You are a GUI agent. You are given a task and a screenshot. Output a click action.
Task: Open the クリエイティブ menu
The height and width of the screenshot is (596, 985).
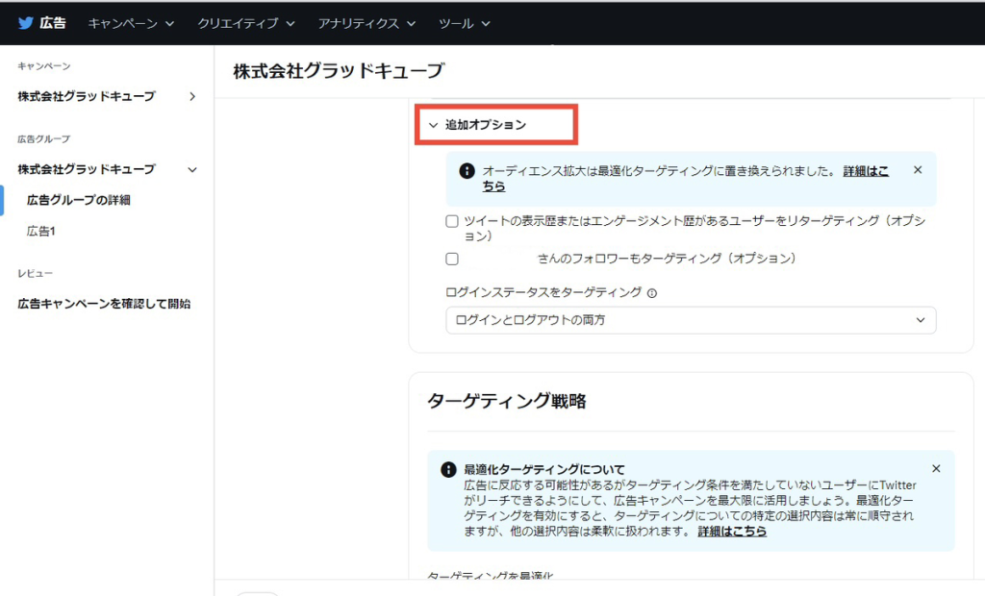click(x=245, y=23)
